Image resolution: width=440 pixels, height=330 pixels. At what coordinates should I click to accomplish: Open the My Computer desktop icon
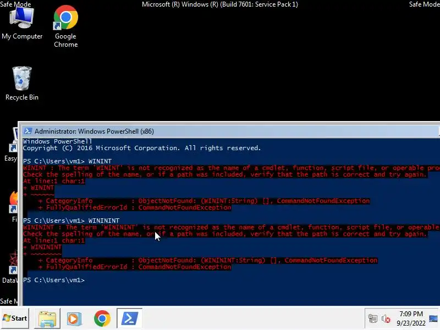pos(22,24)
